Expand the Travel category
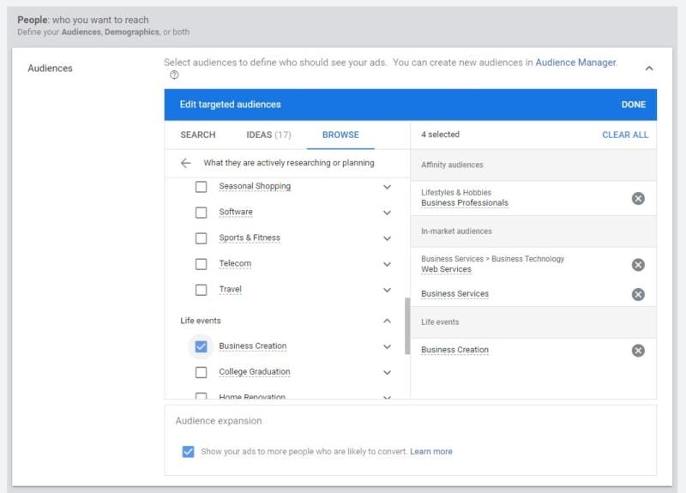The height and width of the screenshot is (493, 686). point(388,290)
